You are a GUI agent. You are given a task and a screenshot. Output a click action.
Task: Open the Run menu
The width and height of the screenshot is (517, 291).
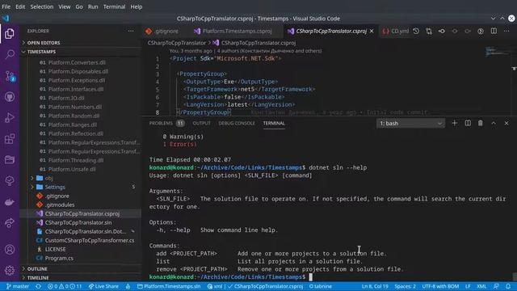pyautogui.click(x=93, y=6)
